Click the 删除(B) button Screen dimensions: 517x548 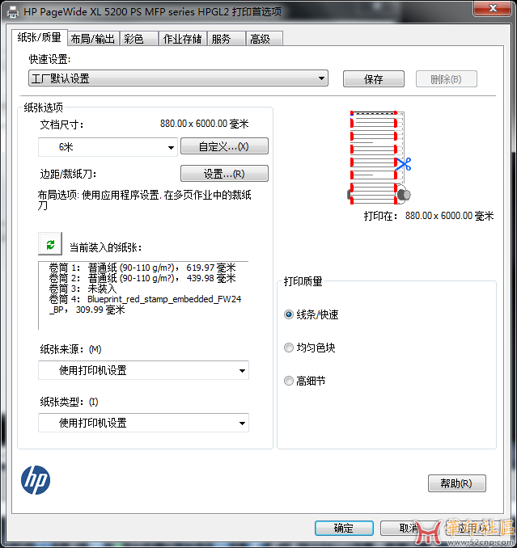point(447,79)
